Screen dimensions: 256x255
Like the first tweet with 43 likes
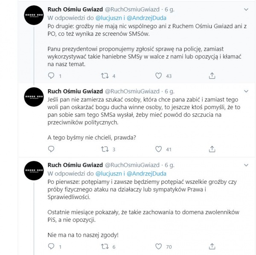(158, 76)
